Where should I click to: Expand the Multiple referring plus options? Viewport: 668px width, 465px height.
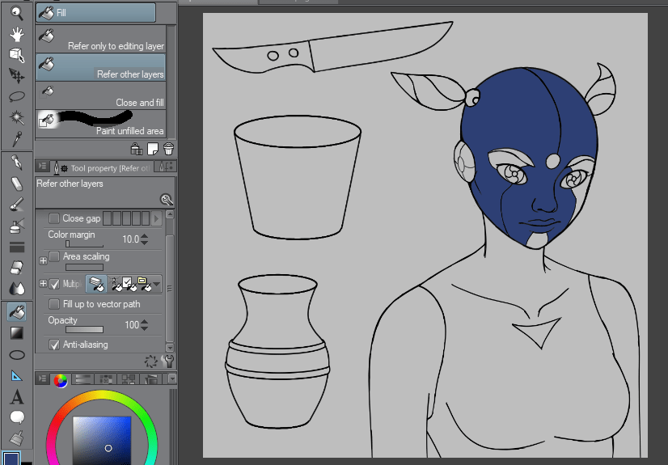tap(43, 283)
